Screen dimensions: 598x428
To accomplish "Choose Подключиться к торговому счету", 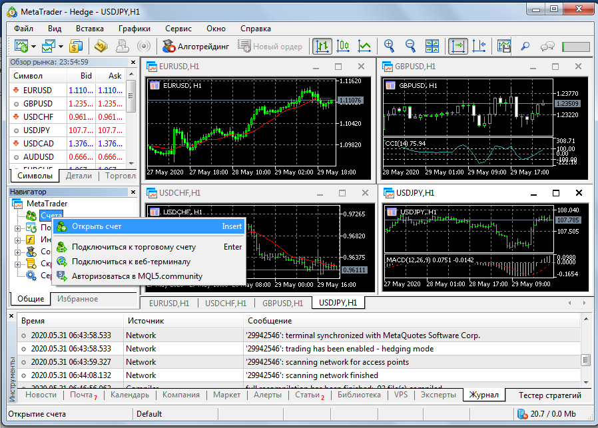I will (x=149, y=247).
